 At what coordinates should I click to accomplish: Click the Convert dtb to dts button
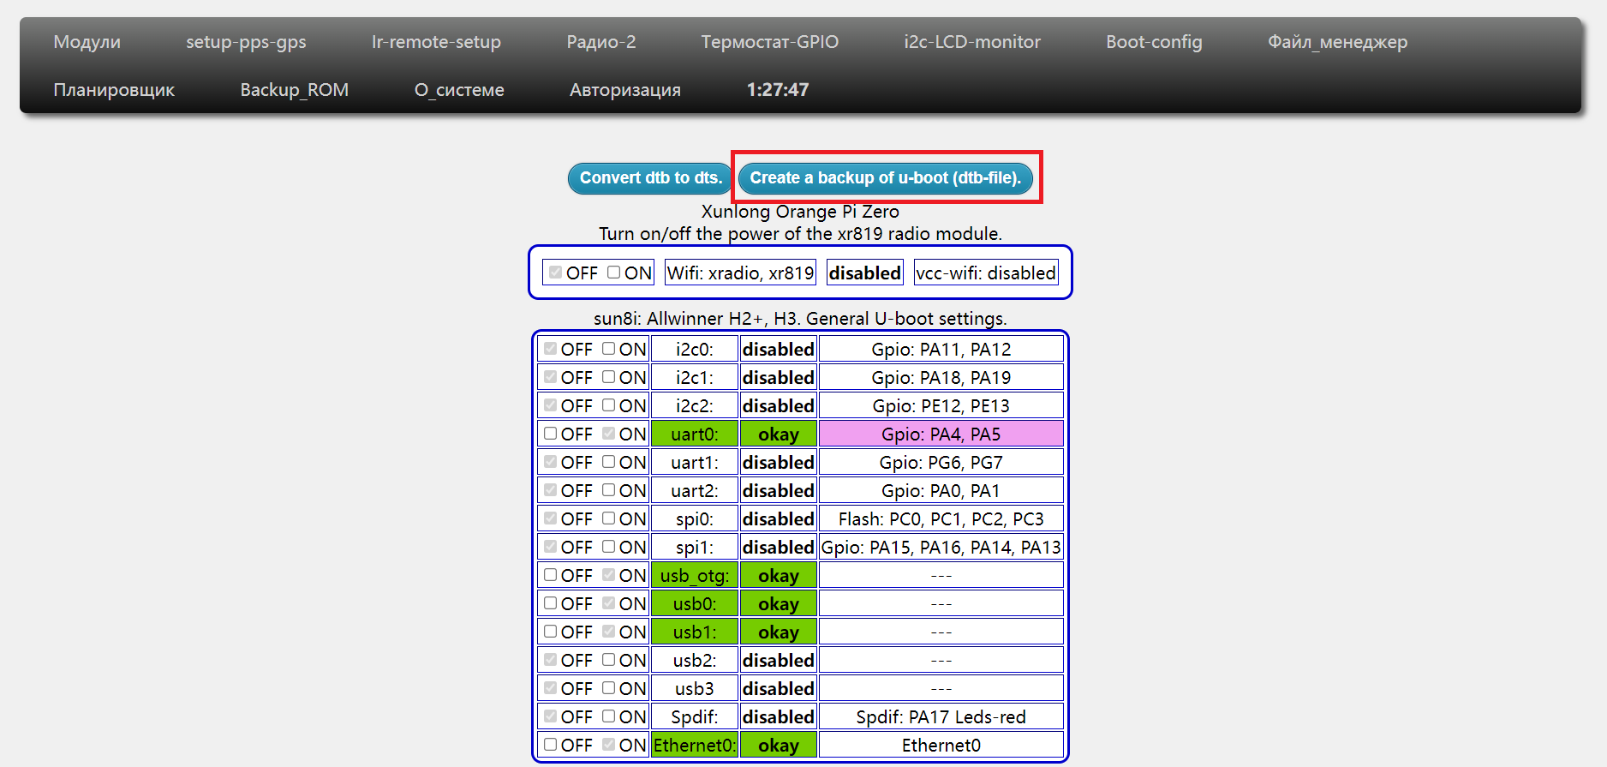click(x=650, y=178)
